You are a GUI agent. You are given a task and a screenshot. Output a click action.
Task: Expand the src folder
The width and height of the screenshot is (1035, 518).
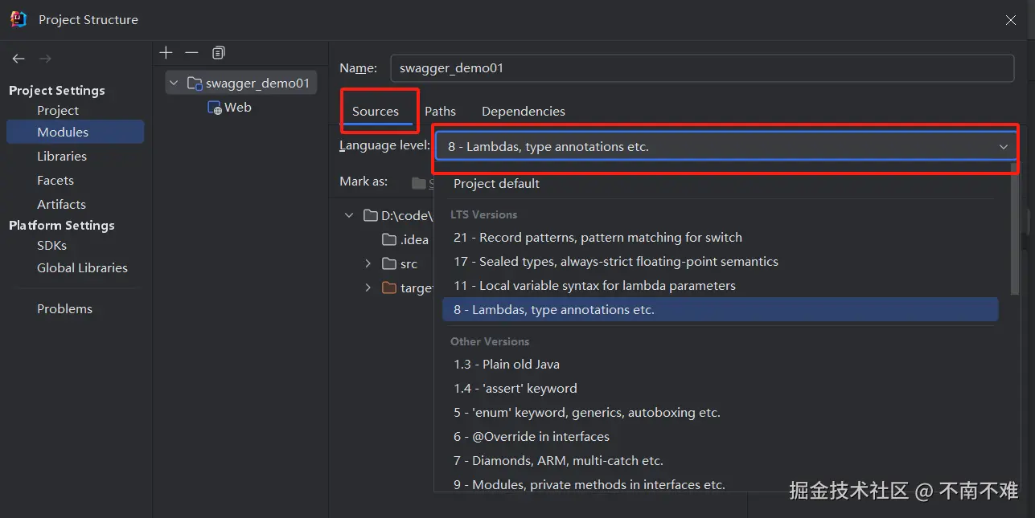pos(368,263)
